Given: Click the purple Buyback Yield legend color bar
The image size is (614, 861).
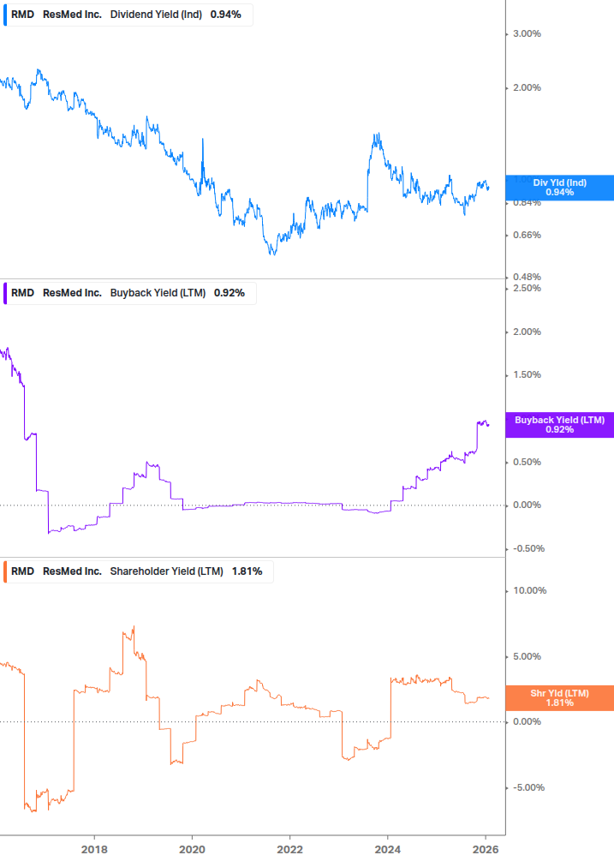Looking at the screenshot, I should tap(5, 293).
